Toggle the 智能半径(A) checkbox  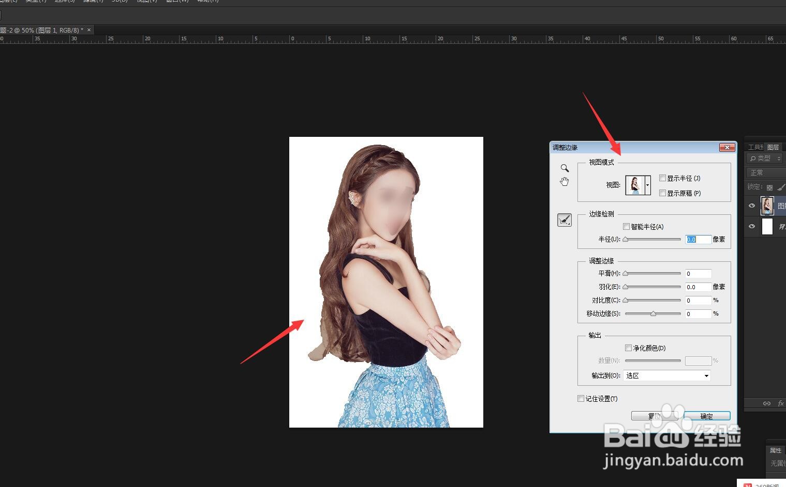pyautogui.click(x=626, y=227)
